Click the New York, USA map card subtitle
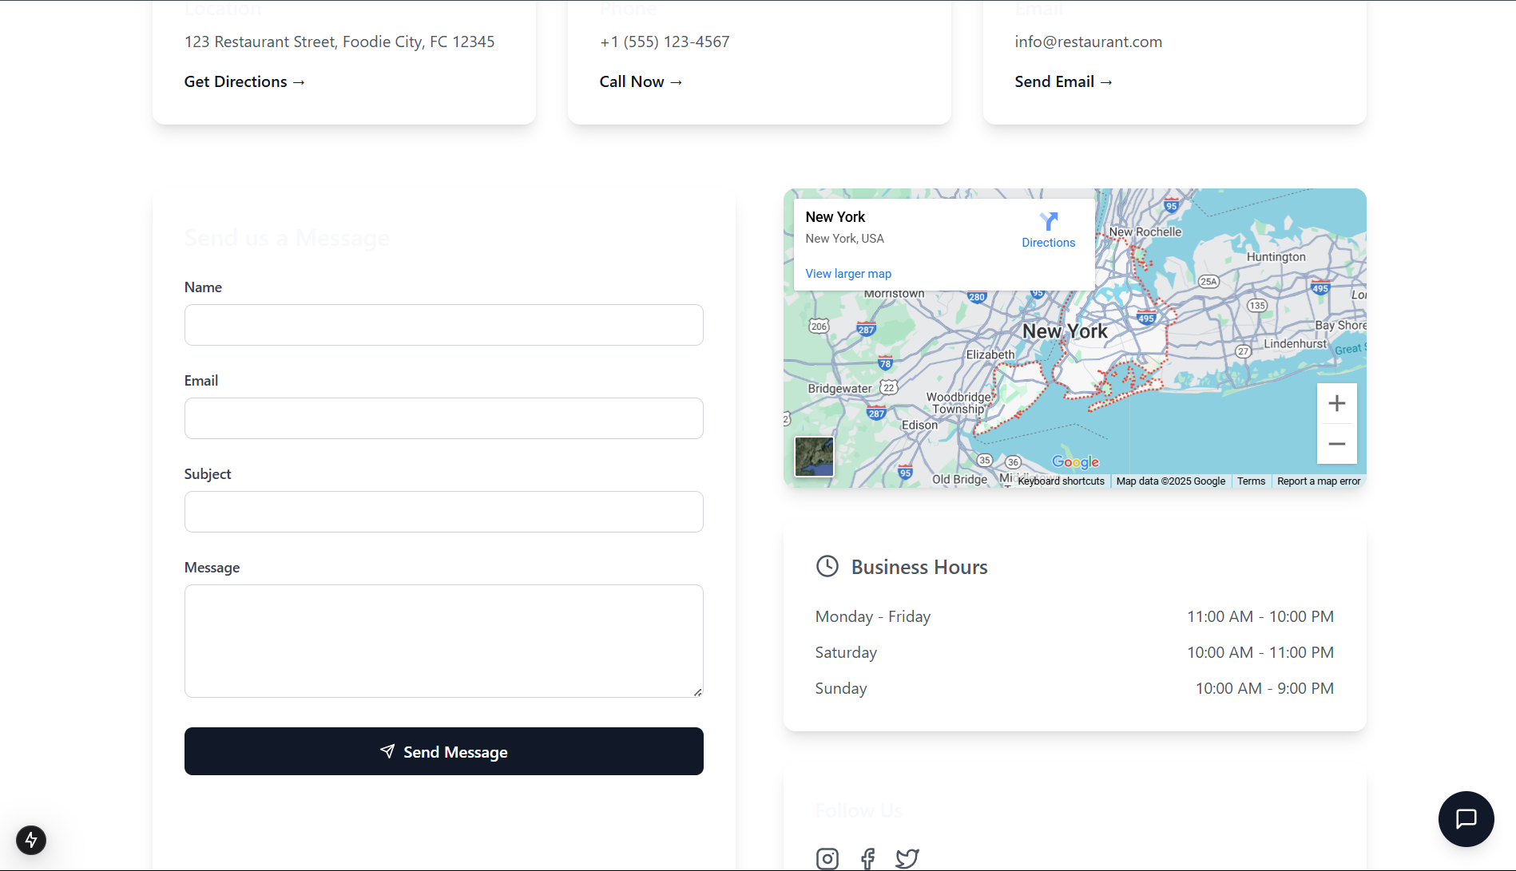 [x=844, y=239]
